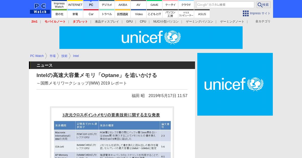The width and height of the screenshot is (302, 158).
Task: Click the ニュース section header
Action: (x=112, y=65)
